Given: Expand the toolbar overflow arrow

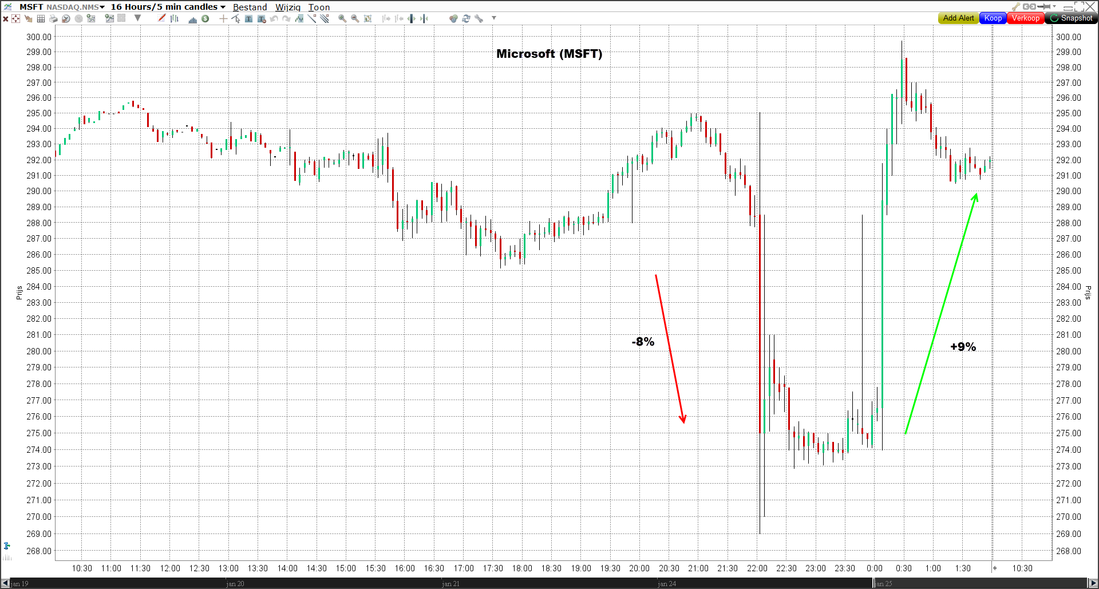Looking at the screenshot, I should coord(494,18).
